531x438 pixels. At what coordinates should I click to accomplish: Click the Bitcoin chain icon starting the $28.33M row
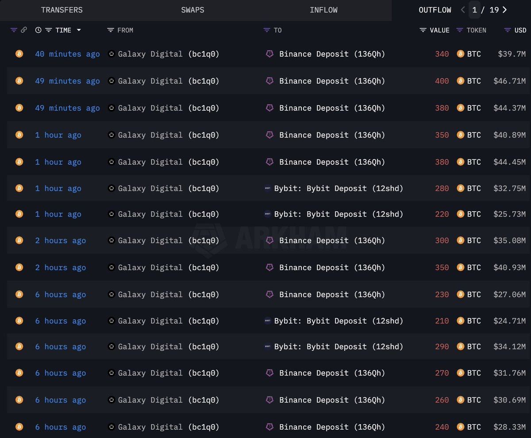click(19, 427)
